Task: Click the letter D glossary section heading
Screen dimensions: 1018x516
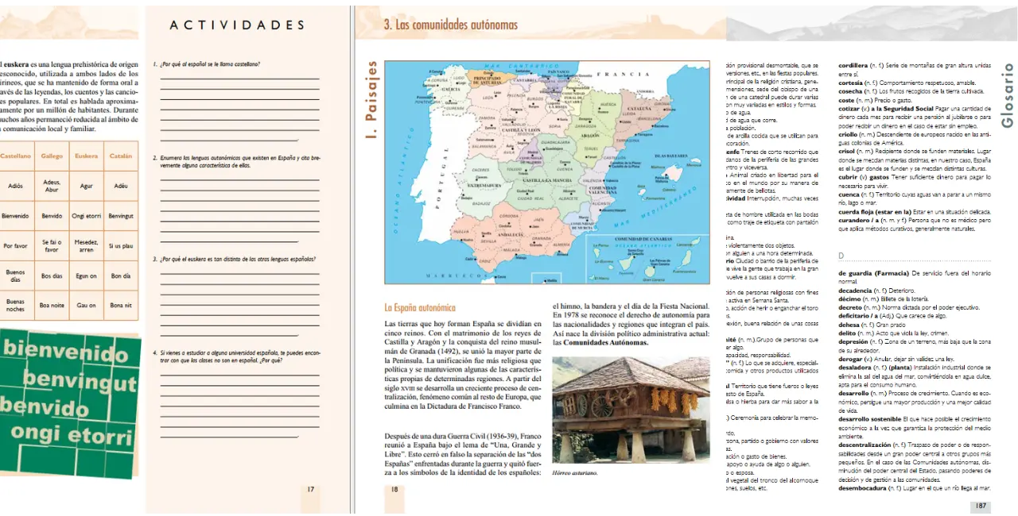Action: click(842, 255)
